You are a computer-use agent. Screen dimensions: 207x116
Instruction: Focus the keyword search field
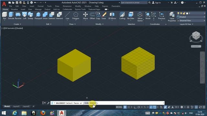[134, 3]
